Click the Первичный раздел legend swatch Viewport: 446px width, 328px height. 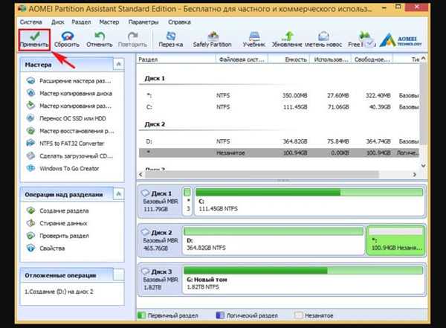tap(141, 315)
